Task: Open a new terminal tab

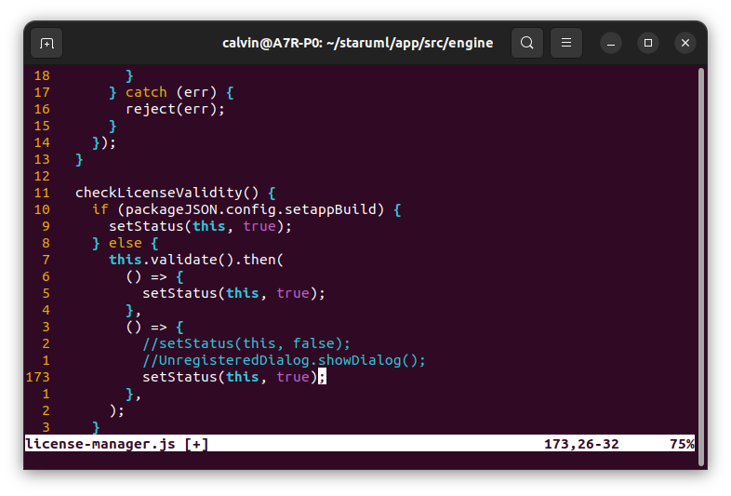Action: pos(47,43)
